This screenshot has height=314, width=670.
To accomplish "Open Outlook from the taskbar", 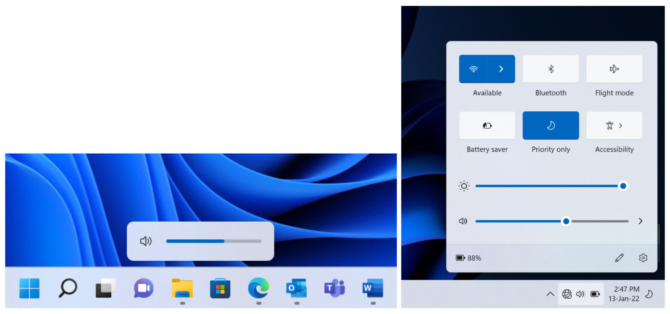I will 297,288.
